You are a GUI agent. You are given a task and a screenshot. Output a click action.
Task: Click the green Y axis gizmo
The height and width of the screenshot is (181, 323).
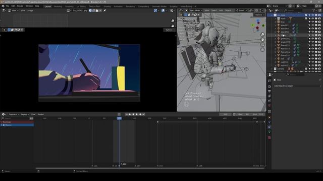click(253, 25)
